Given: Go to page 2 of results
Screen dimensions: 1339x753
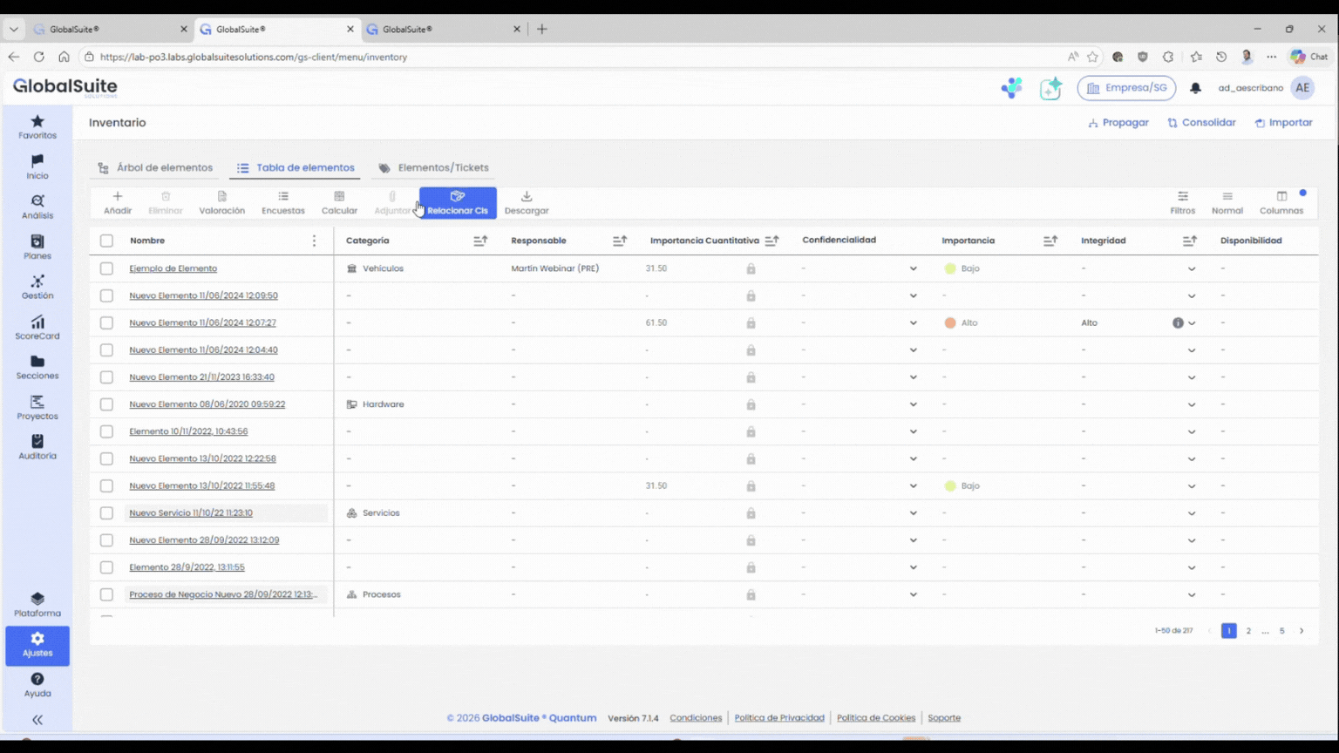Looking at the screenshot, I should tap(1248, 631).
